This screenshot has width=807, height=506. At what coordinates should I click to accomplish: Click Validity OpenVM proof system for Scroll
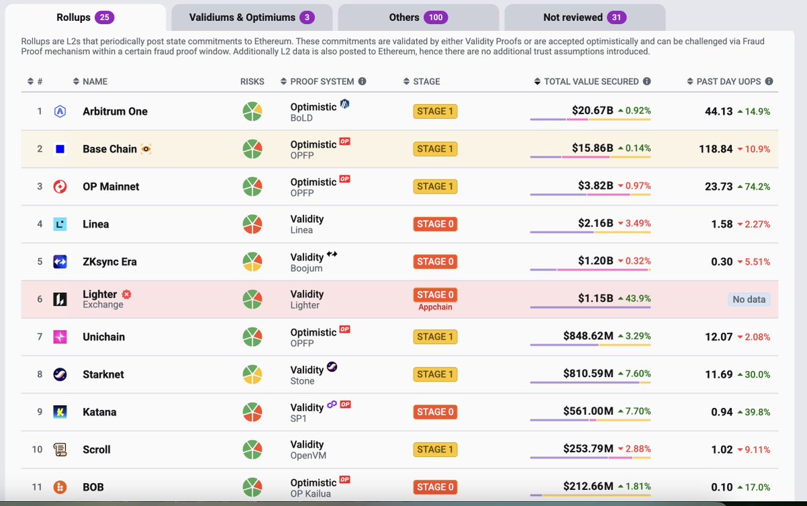coord(308,450)
